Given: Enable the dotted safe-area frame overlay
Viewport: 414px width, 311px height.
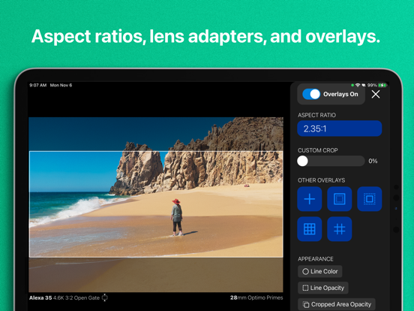Looking at the screenshot, I should tap(370, 199).
